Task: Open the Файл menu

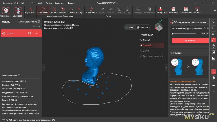Action: (x=40, y=3)
